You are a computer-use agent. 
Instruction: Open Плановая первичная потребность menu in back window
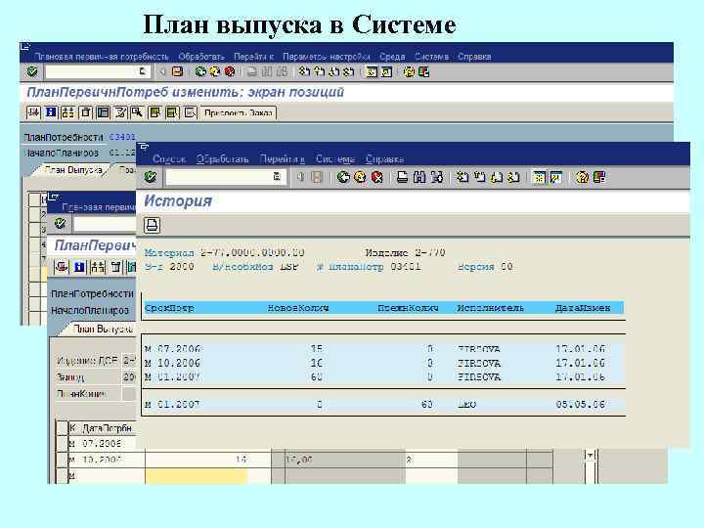pyautogui.click(x=102, y=57)
